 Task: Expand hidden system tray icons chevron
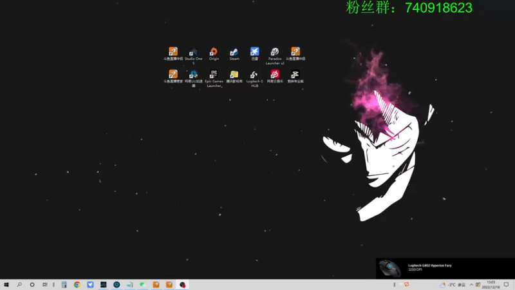tap(471, 285)
